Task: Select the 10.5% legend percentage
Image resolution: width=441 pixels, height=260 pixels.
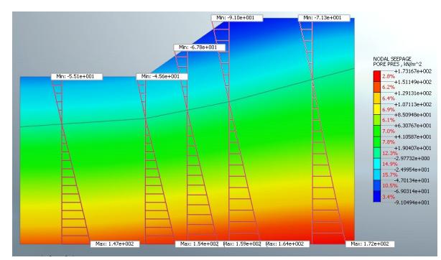Action: pos(389,186)
